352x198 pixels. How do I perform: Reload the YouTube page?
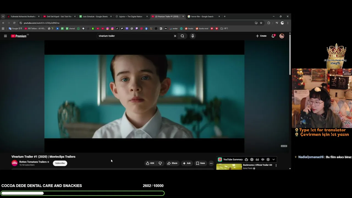[14, 23]
